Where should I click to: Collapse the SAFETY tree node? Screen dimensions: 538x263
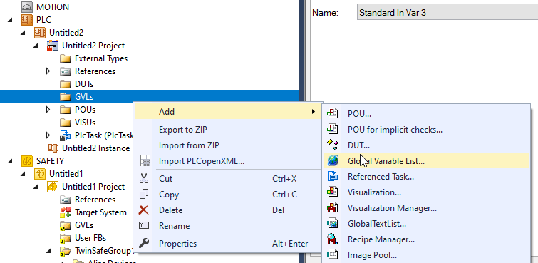10,160
